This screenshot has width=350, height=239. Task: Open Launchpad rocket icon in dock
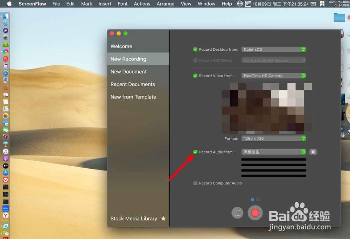6,37
